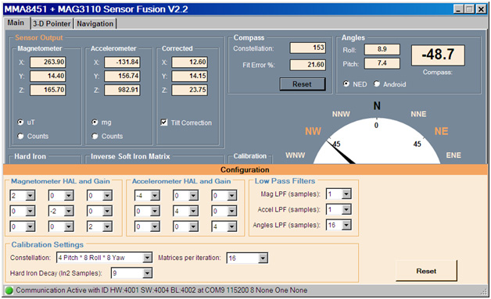Click the compass heading readout -48.7
This screenshot has height=299, width=491.
438,55
